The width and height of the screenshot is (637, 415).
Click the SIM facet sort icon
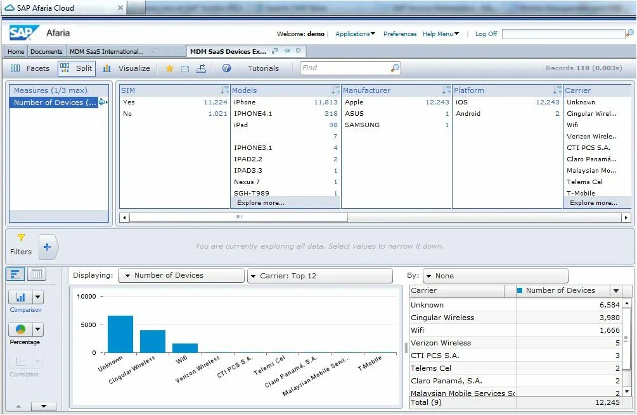point(224,90)
